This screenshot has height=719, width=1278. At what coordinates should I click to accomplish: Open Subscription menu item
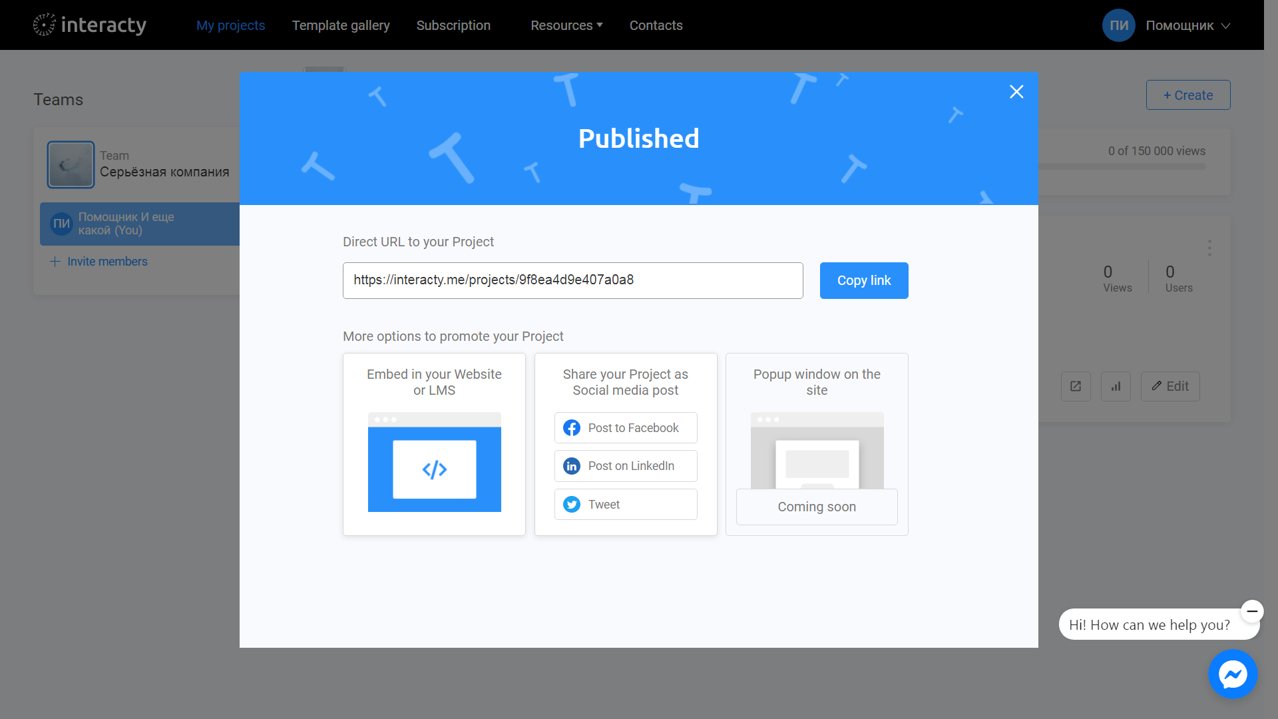[454, 25]
